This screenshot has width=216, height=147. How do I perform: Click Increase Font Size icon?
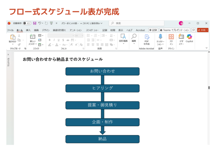tap(72, 45)
